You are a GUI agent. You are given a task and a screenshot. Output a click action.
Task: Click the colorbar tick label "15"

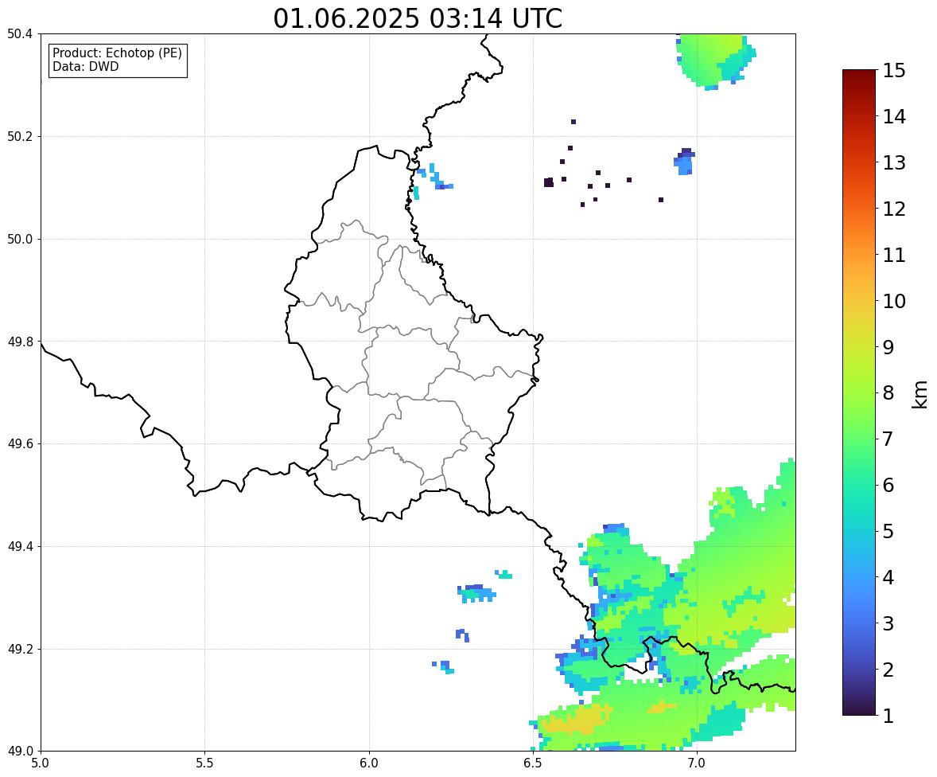click(894, 71)
